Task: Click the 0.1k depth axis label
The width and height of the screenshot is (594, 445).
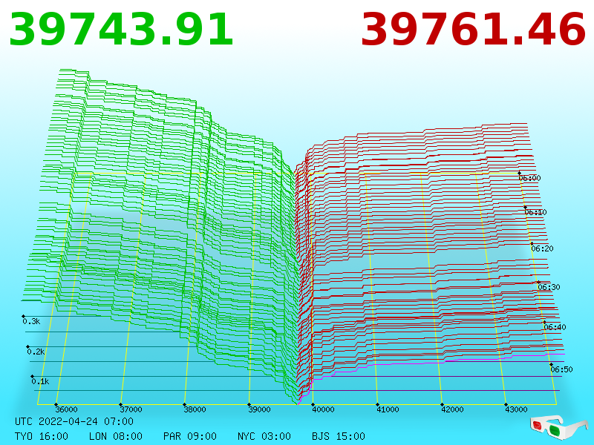Action: coord(40,381)
